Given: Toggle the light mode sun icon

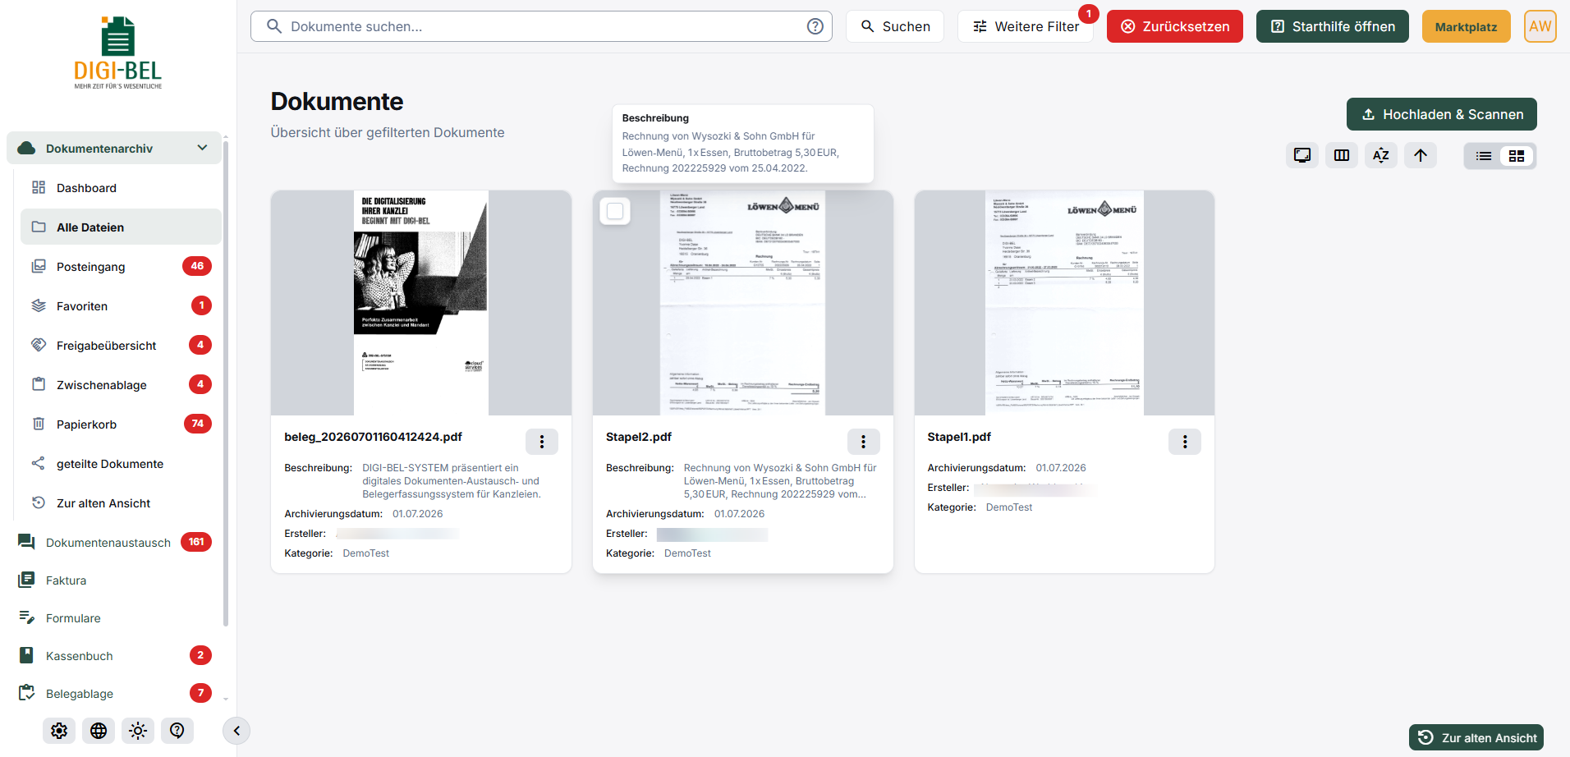Looking at the screenshot, I should click(138, 731).
